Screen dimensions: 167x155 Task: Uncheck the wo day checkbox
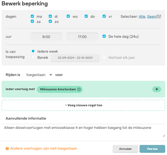(x=68, y=16)
